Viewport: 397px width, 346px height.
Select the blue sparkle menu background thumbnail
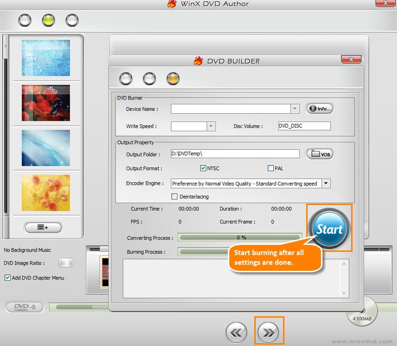click(46, 58)
